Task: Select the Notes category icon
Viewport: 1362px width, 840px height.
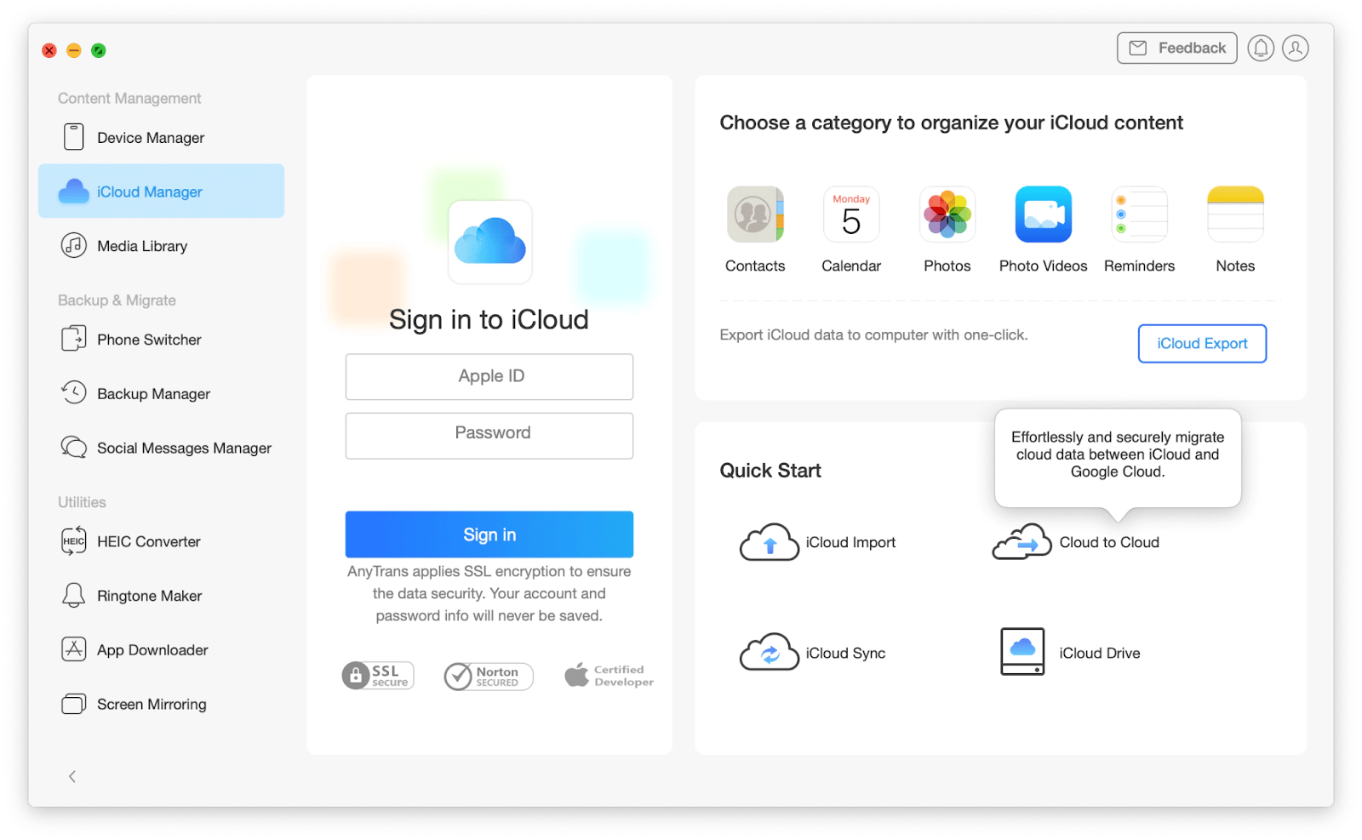Action: [x=1236, y=214]
